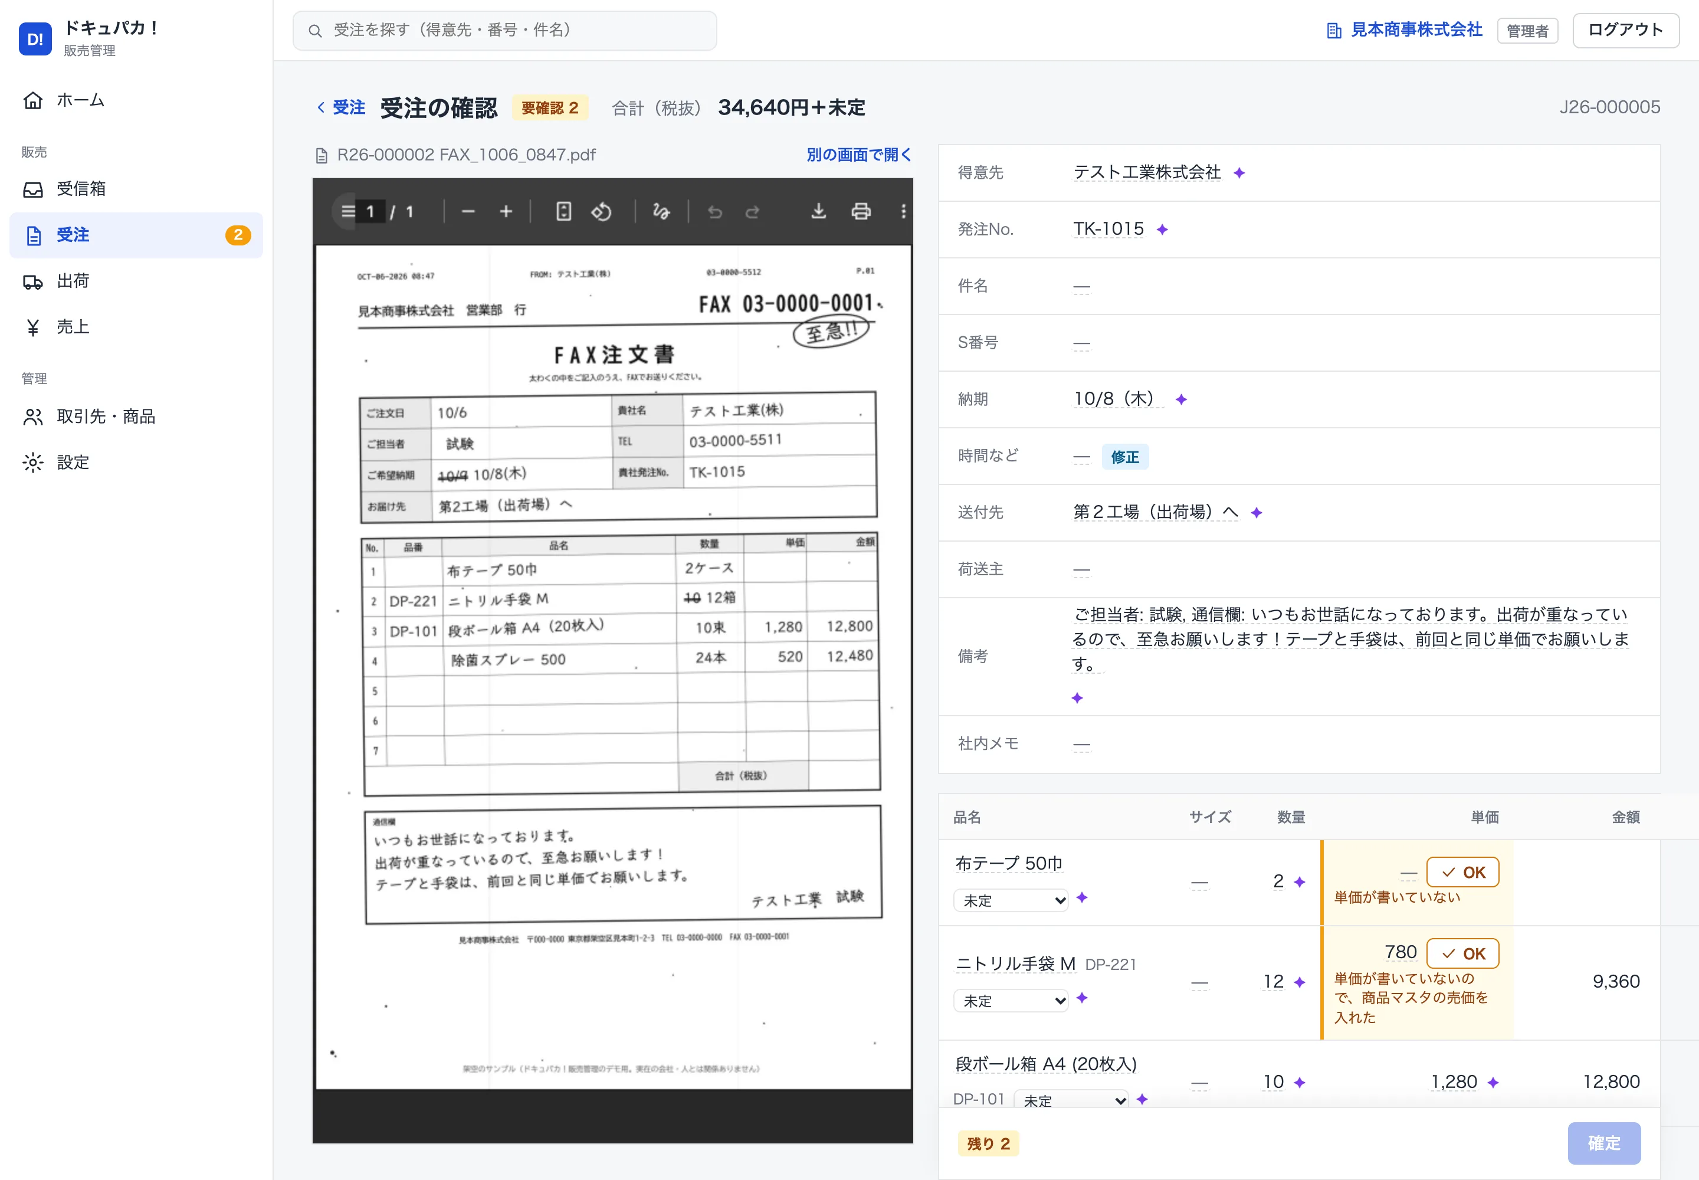This screenshot has height=1180, width=1699.
Task: Click the sparkle icon beside TK-1015
Action: coord(1162,229)
